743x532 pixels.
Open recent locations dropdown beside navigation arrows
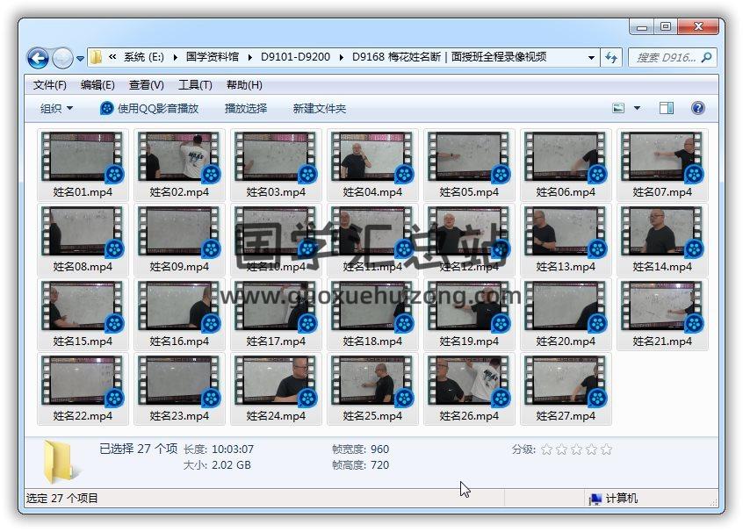click(80, 59)
